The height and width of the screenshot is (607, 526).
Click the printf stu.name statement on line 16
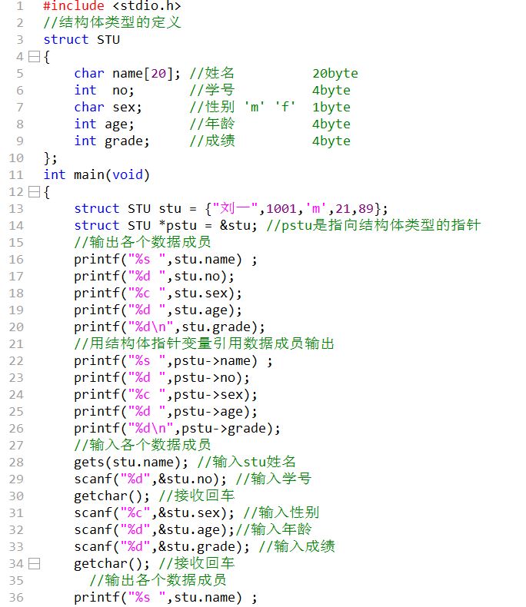[x=165, y=260]
